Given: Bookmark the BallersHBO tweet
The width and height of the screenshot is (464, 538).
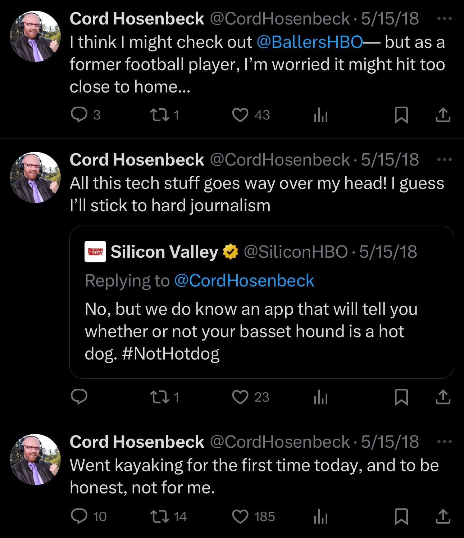Looking at the screenshot, I should [401, 115].
